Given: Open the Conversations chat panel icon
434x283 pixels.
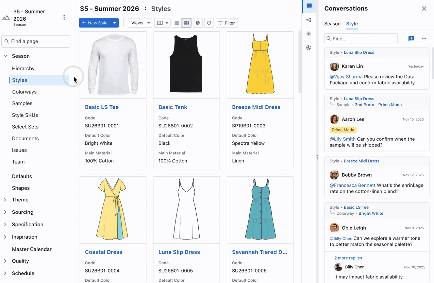Looking at the screenshot, I should pos(309,6).
